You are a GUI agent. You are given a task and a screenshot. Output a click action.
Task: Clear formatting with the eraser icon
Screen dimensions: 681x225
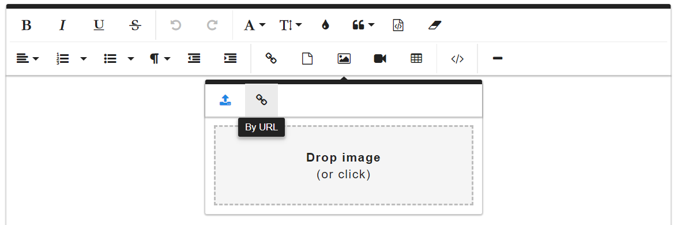[x=434, y=25]
